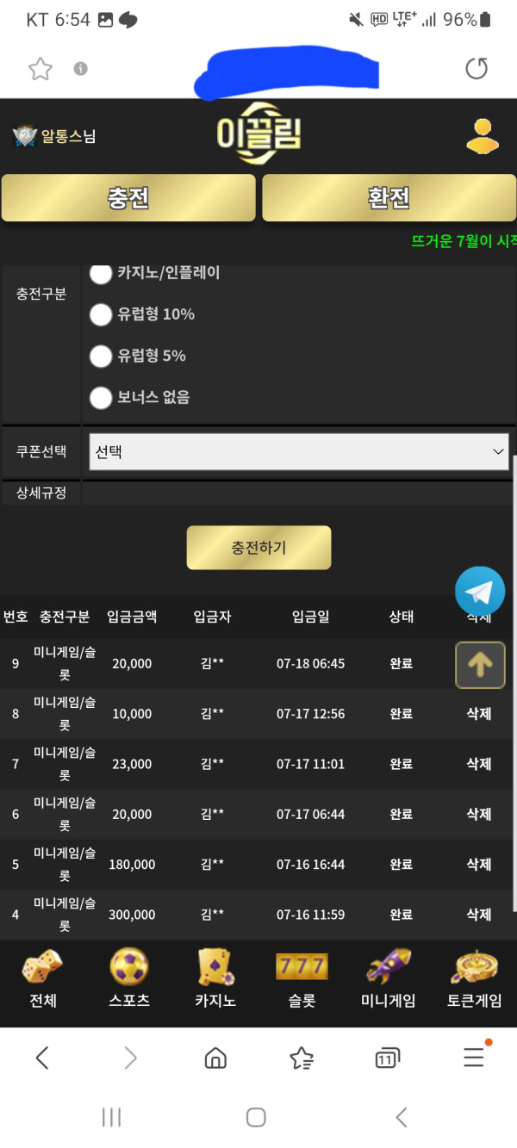Delete deposit record number 8
Viewport: 517px width, 1148px height.
[x=478, y=714]
